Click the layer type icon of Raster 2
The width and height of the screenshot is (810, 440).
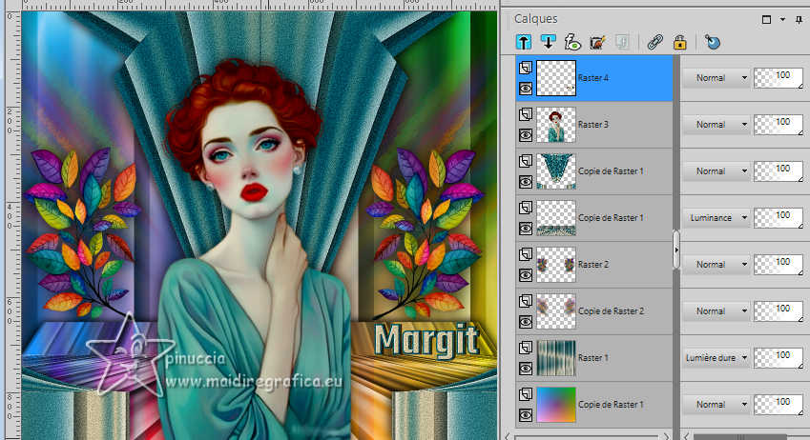tap(526, 253)
